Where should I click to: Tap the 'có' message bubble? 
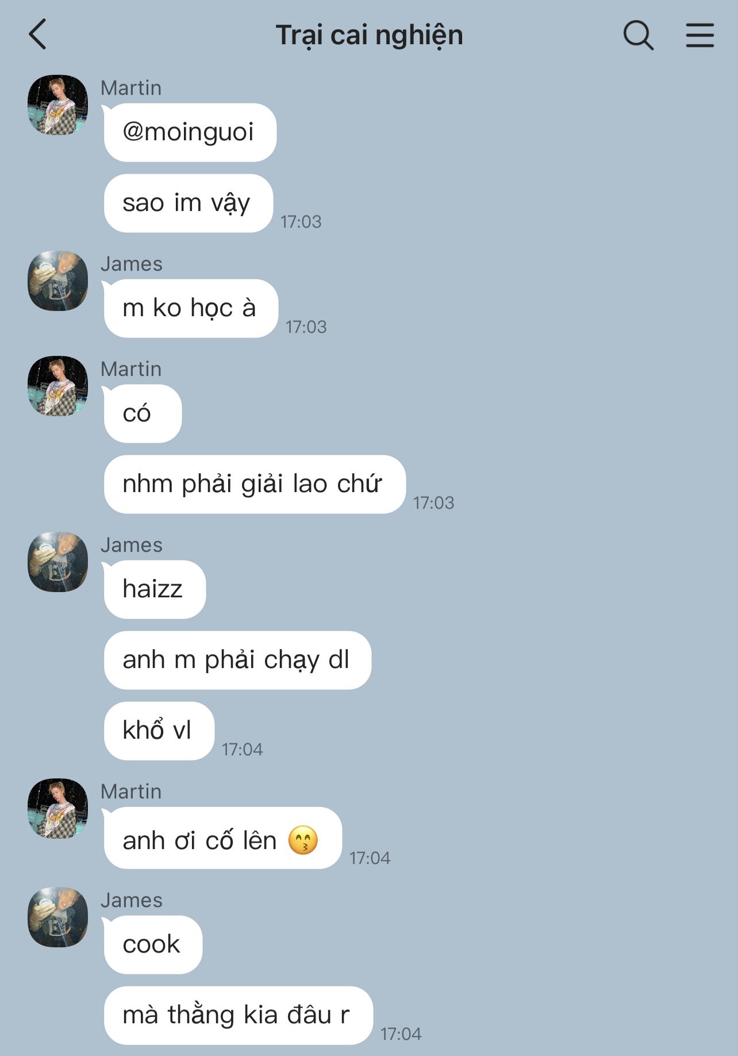pos(143,413)
